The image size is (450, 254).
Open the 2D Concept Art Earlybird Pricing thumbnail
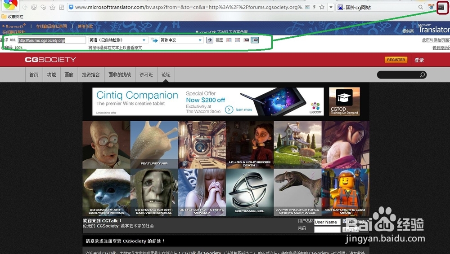pyautogui.click(x=106, y=193)
